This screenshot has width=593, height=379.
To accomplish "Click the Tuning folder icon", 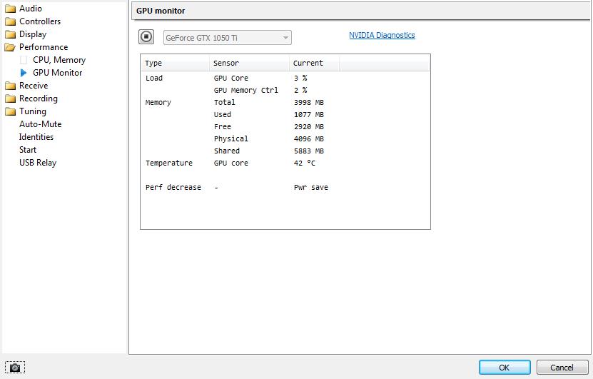I will point(10,111).
